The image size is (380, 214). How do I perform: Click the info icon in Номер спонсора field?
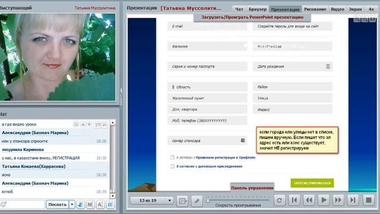pos(243,140)
